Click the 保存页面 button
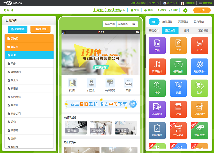 [110, 24]
